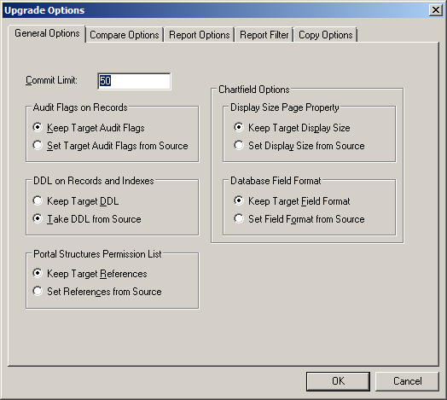Screen dimensions: 447x400
Task: Close the Upgrade Options dialog window
Action: point(436,10)
